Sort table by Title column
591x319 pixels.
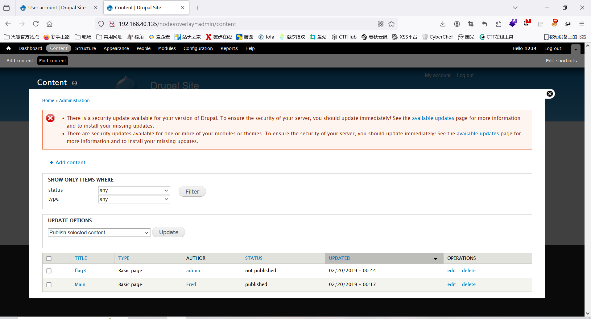[x=81, y=258]
